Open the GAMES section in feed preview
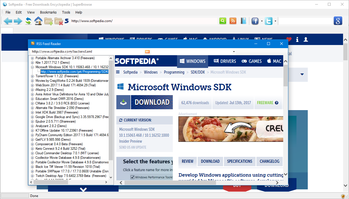Screen dimensions: 349x199 (x=251, y=61)
